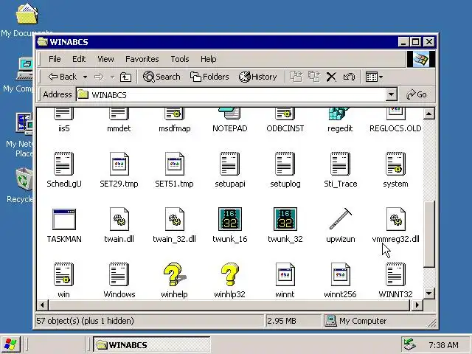472x354 pixels.
Task: Select the winhelp application icon
Action: 175,274
